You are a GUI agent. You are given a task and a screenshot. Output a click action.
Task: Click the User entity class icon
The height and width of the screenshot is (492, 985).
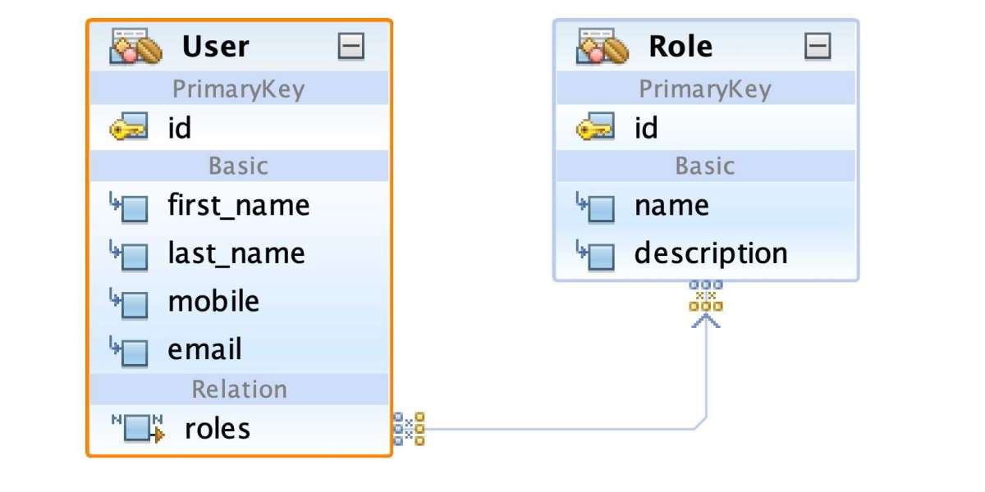136,48
